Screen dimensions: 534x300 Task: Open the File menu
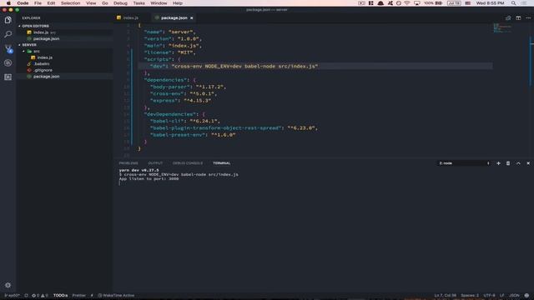coord(38,3)
